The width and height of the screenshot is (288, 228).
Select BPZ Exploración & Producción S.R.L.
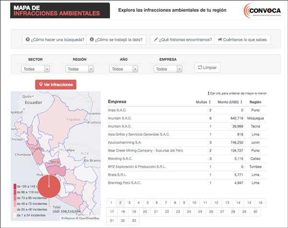(186, 167)
